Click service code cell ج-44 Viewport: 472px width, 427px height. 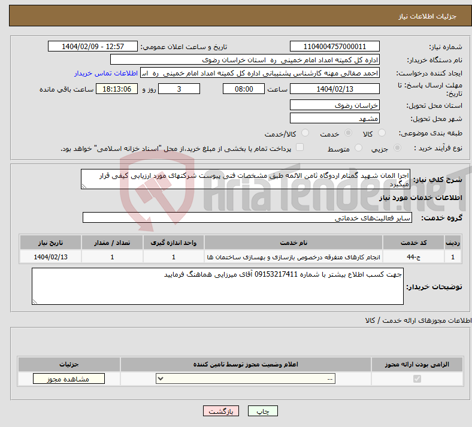[x=414, y=257]
